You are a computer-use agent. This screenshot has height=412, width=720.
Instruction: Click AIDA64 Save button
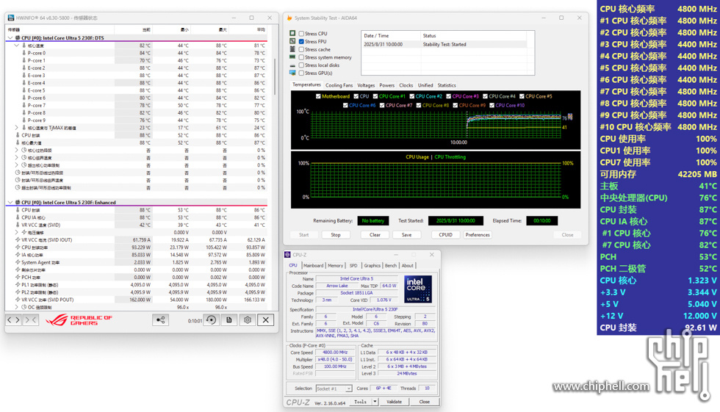pos(406,234)
